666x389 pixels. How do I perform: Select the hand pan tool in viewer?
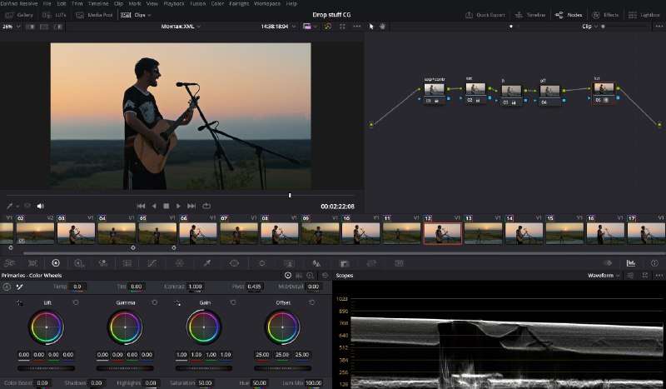click(x=382, y=27)
